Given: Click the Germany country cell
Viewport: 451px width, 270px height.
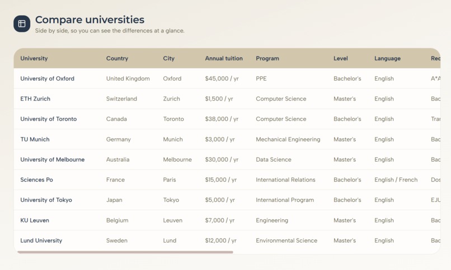Looking at the screenshot, I should point(119,139).
